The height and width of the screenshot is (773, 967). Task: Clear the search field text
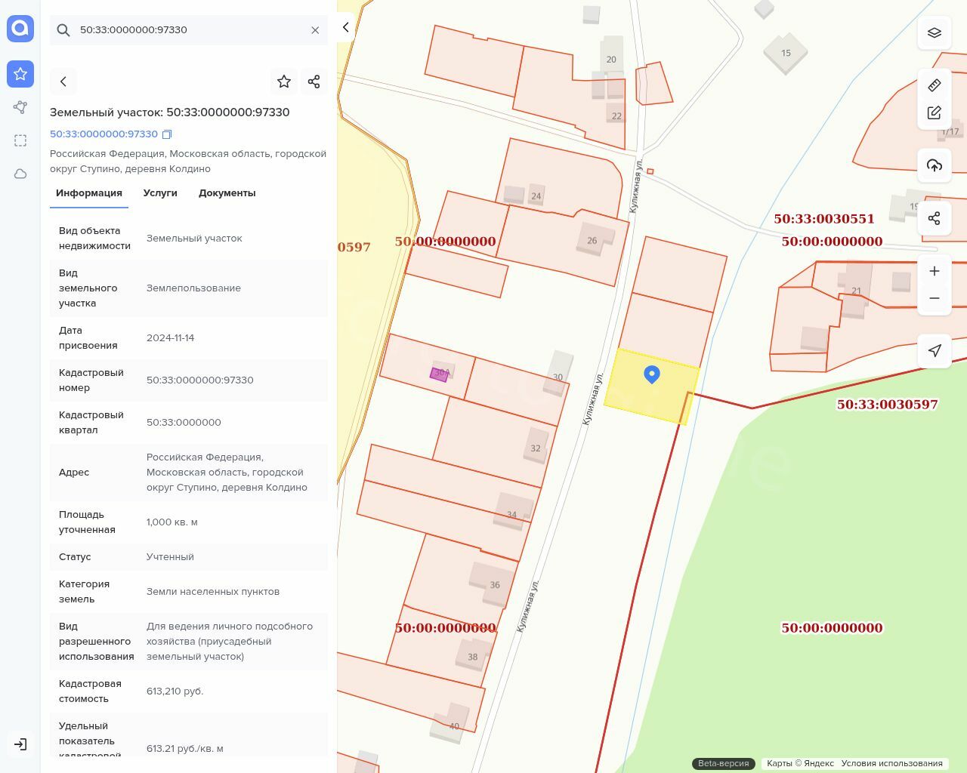[315, 30]
